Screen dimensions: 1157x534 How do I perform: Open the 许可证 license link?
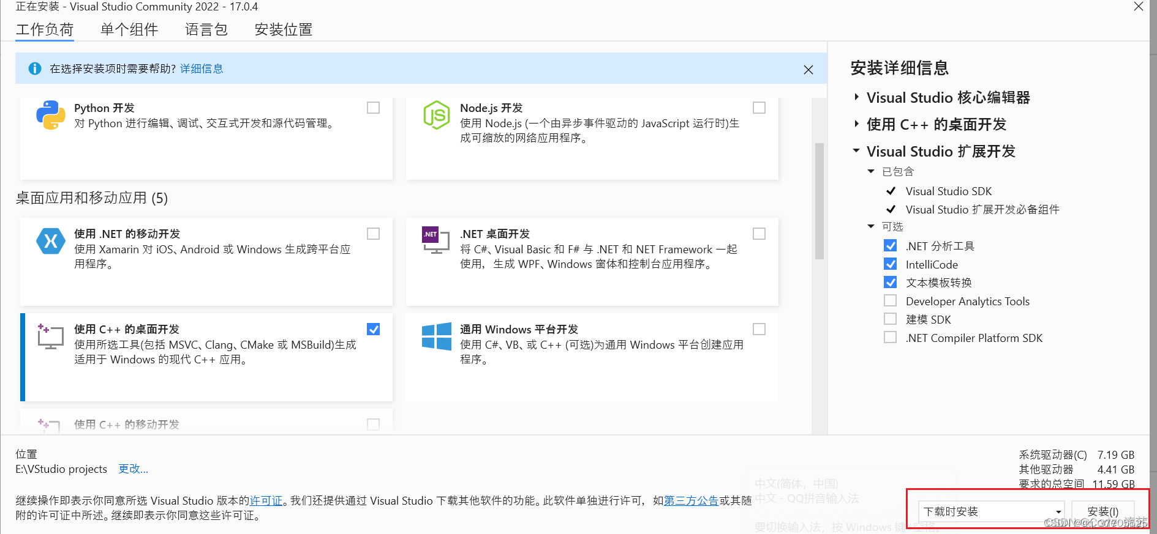(266, 501)
